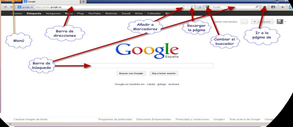Open Imágenes in the Google top bar
This screenshot has width=293, height=127.
tap(53, 14)
